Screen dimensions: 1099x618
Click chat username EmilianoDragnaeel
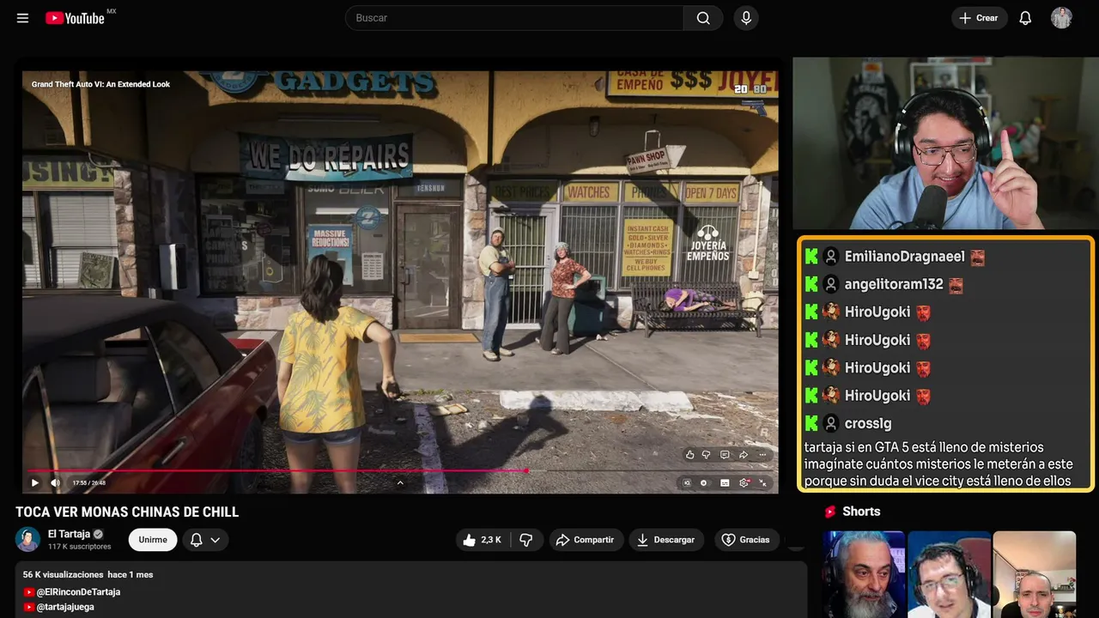[x=905, y=257]
